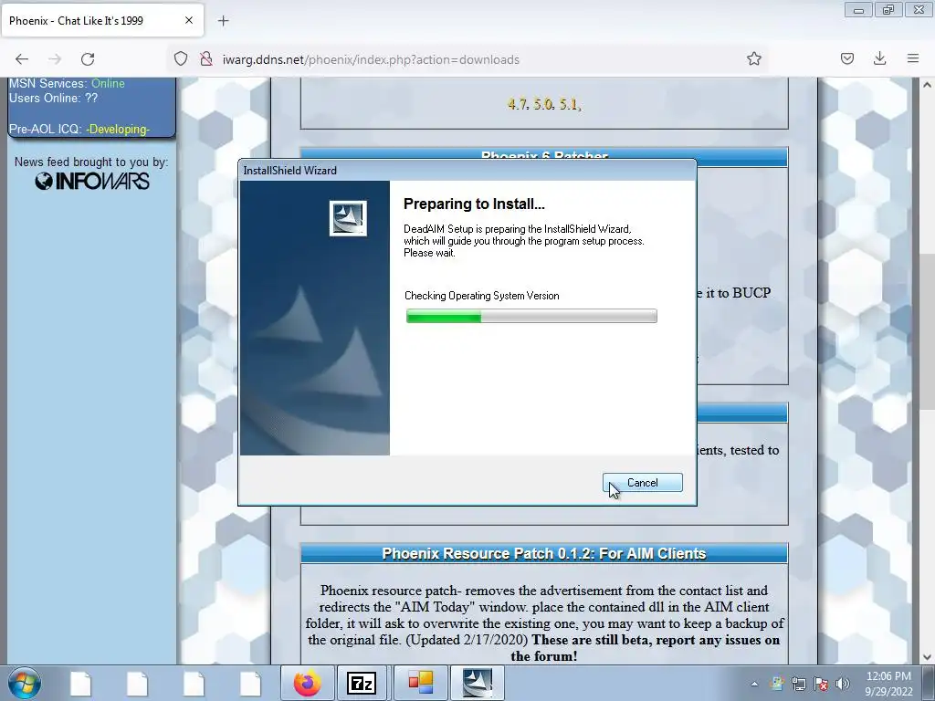
Task: Open AIM version 5.1 link
Action: coord(570,104)
